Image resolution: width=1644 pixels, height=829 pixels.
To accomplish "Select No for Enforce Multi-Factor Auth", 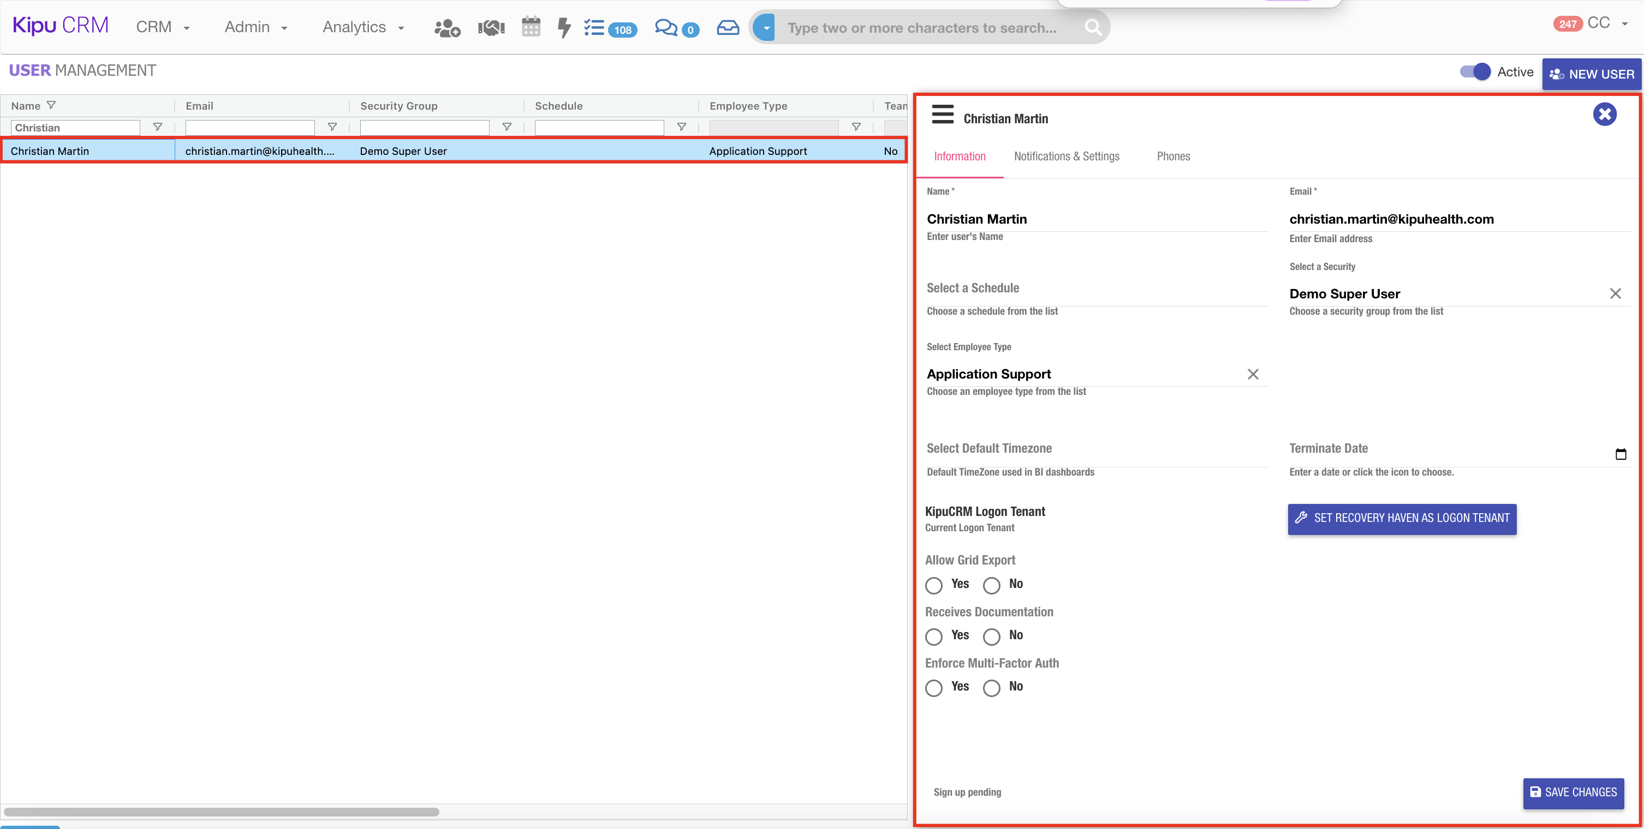I will click(991, 688).
